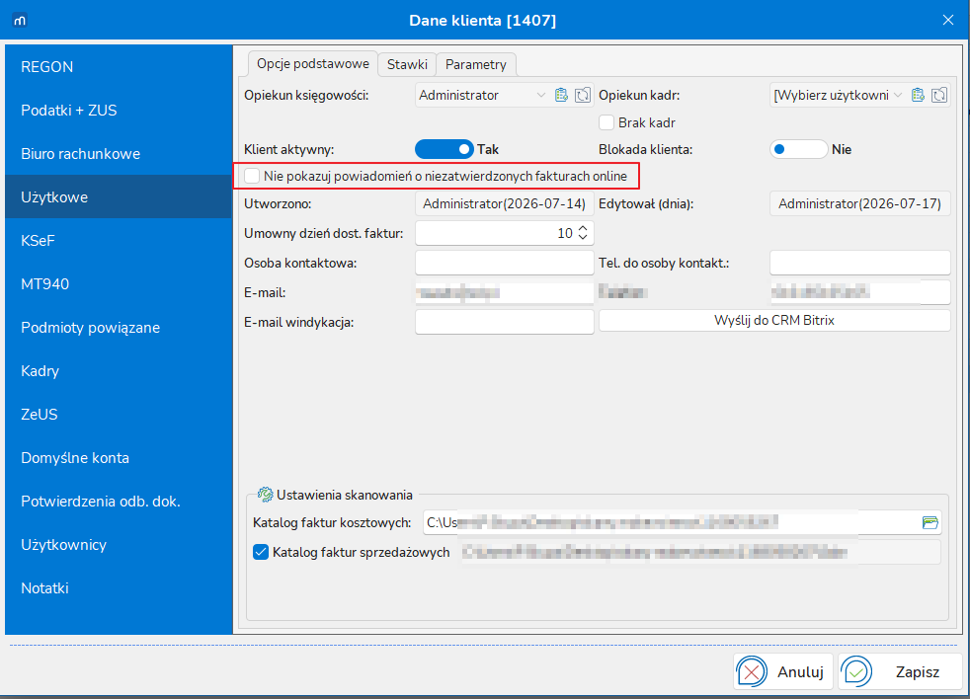
Task: Go to Domyślne konta section
Action: click(x=119, y=458)
